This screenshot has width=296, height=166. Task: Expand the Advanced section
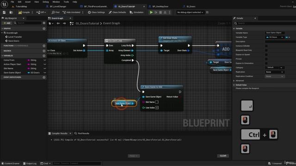pos(234,81)
